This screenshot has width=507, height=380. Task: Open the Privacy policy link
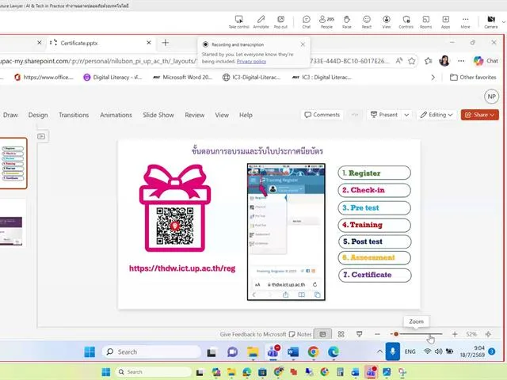251,62
